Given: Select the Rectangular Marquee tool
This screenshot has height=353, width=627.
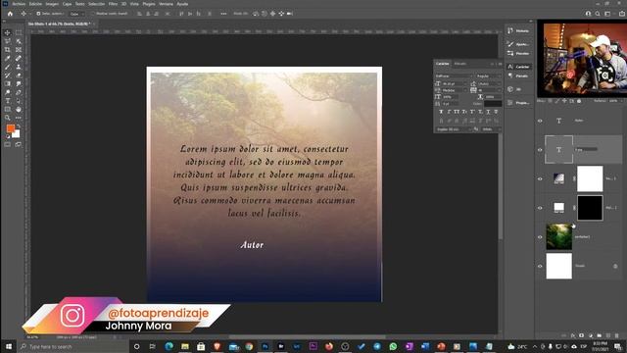Looking at the screenshot, I should tap(19, 32).
